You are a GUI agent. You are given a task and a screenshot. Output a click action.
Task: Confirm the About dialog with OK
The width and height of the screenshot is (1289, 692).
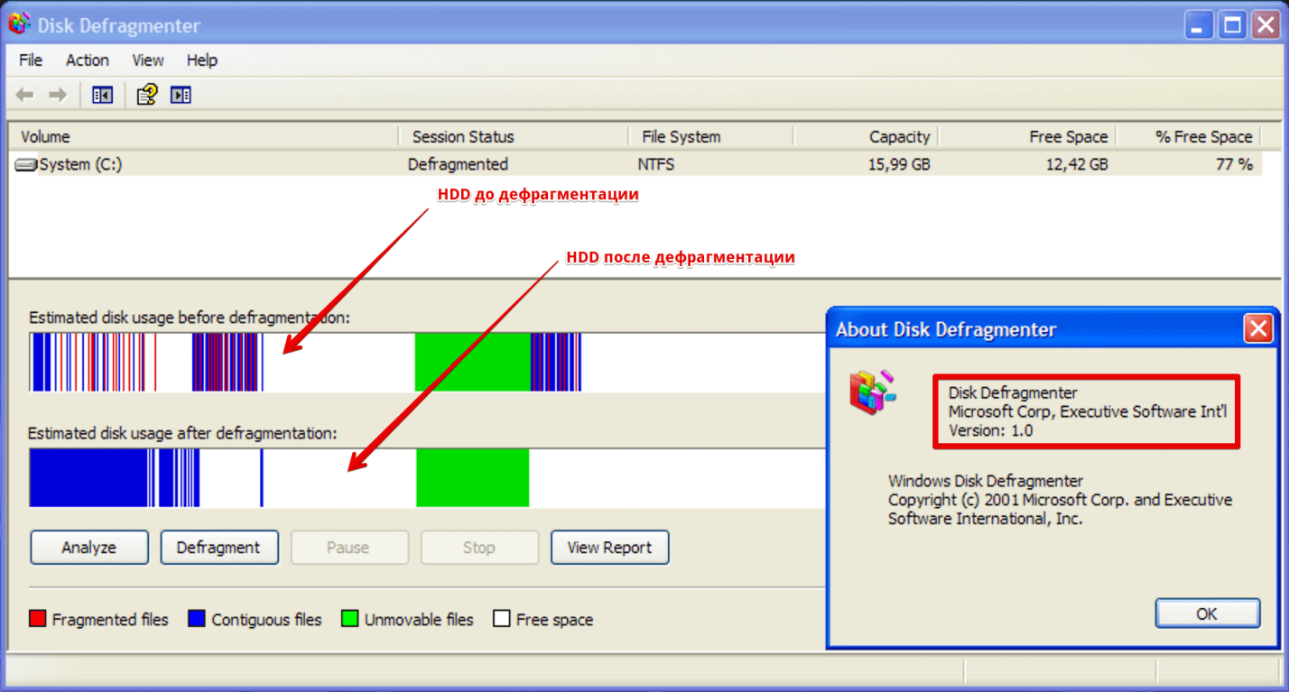1207,614
